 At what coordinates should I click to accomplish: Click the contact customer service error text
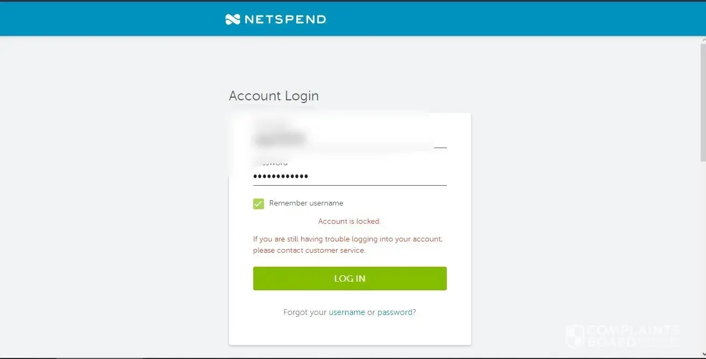309,251
